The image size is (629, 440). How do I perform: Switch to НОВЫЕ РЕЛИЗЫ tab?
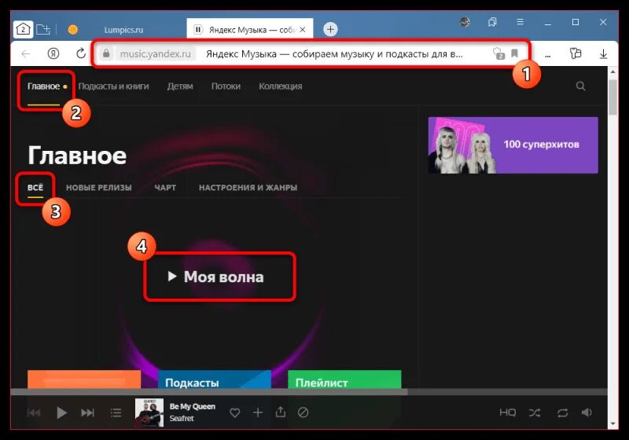click(99, 187)
